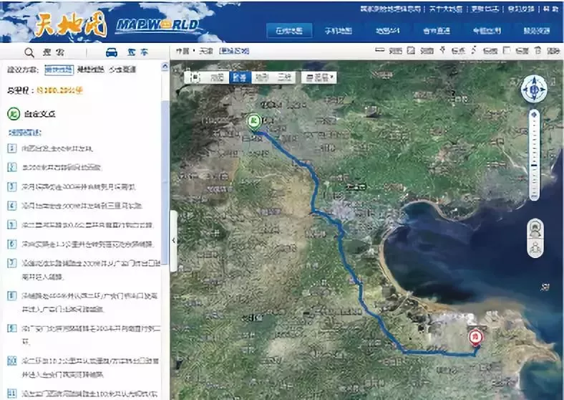Screen dimensions: 564x400
Task: Click the red destination marker on map
Action: point(474,336)
